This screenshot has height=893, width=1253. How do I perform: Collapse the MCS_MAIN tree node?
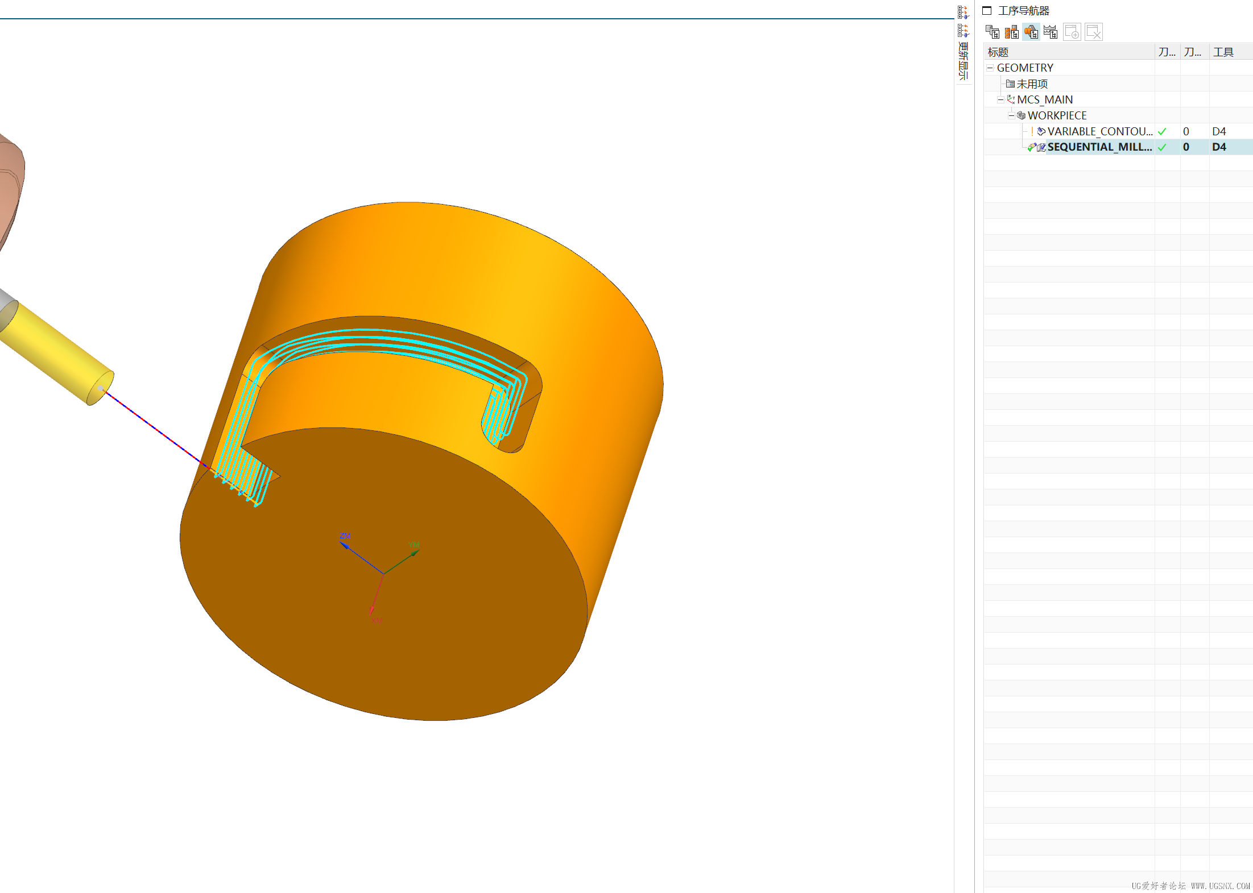click(1000, 99)
